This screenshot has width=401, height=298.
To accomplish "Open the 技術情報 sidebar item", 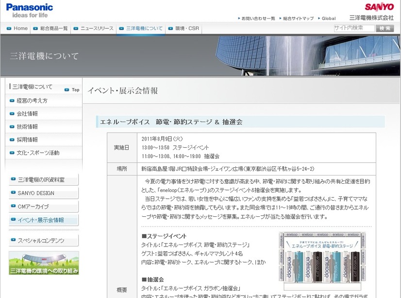I will [x=44, y=127].
